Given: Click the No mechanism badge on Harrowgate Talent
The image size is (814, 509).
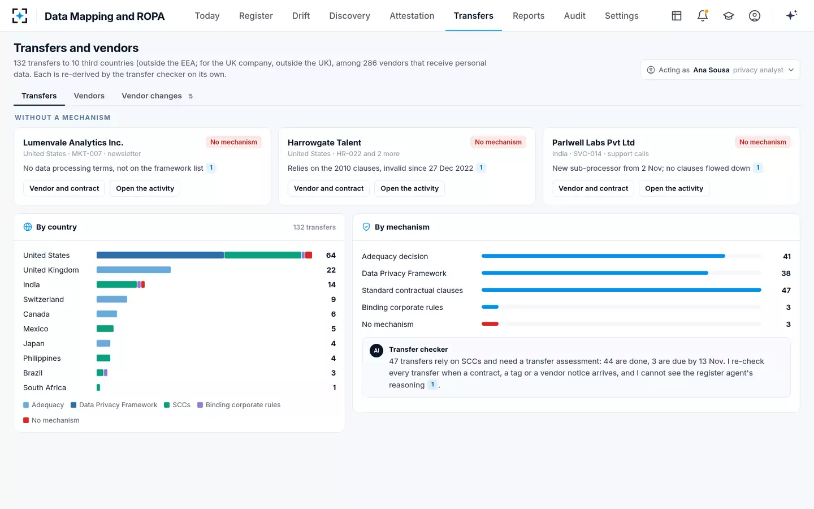Looking at the screenshot, I should click(x=498, y=142).
